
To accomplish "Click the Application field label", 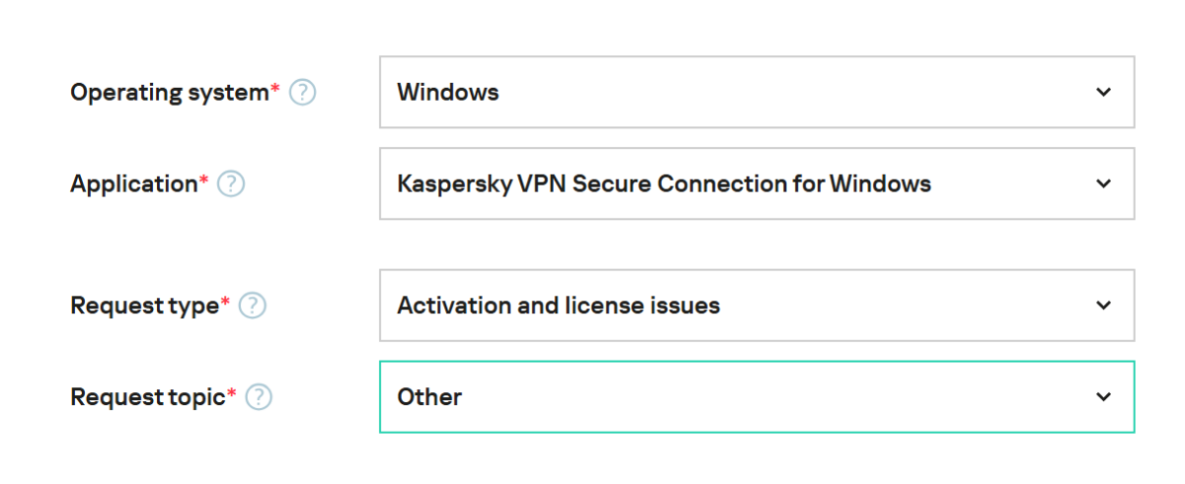I will pos(133,184).
